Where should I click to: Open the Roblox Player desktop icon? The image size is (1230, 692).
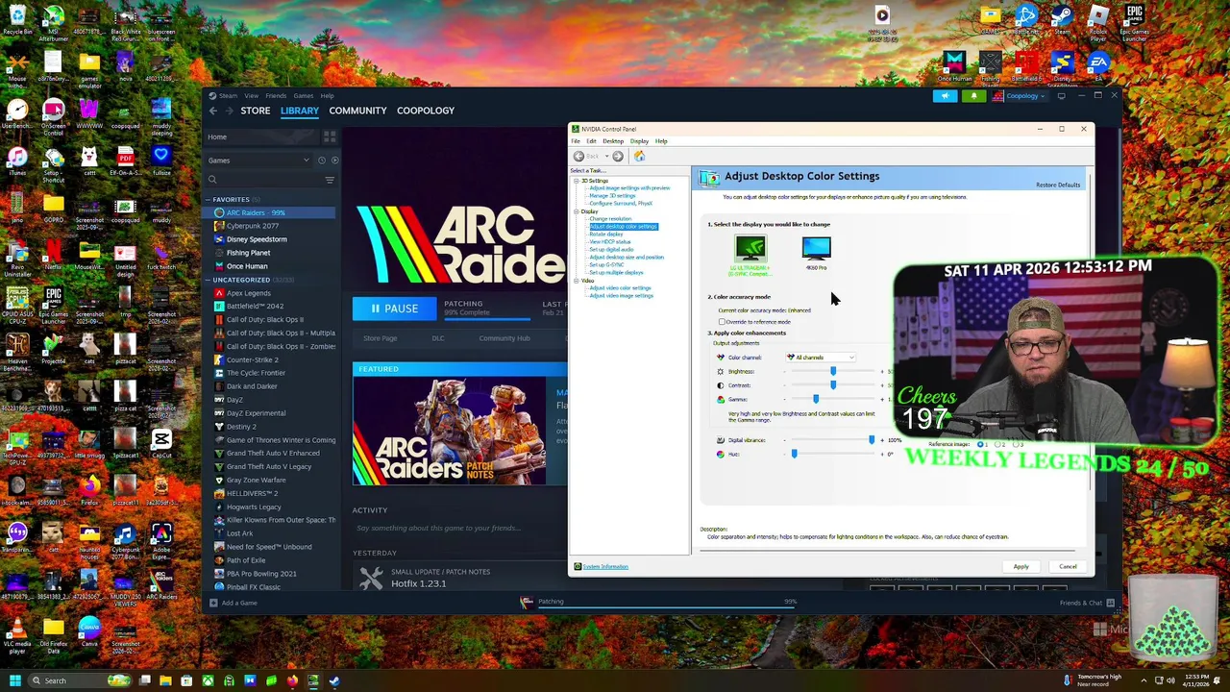coord(1098,23)
